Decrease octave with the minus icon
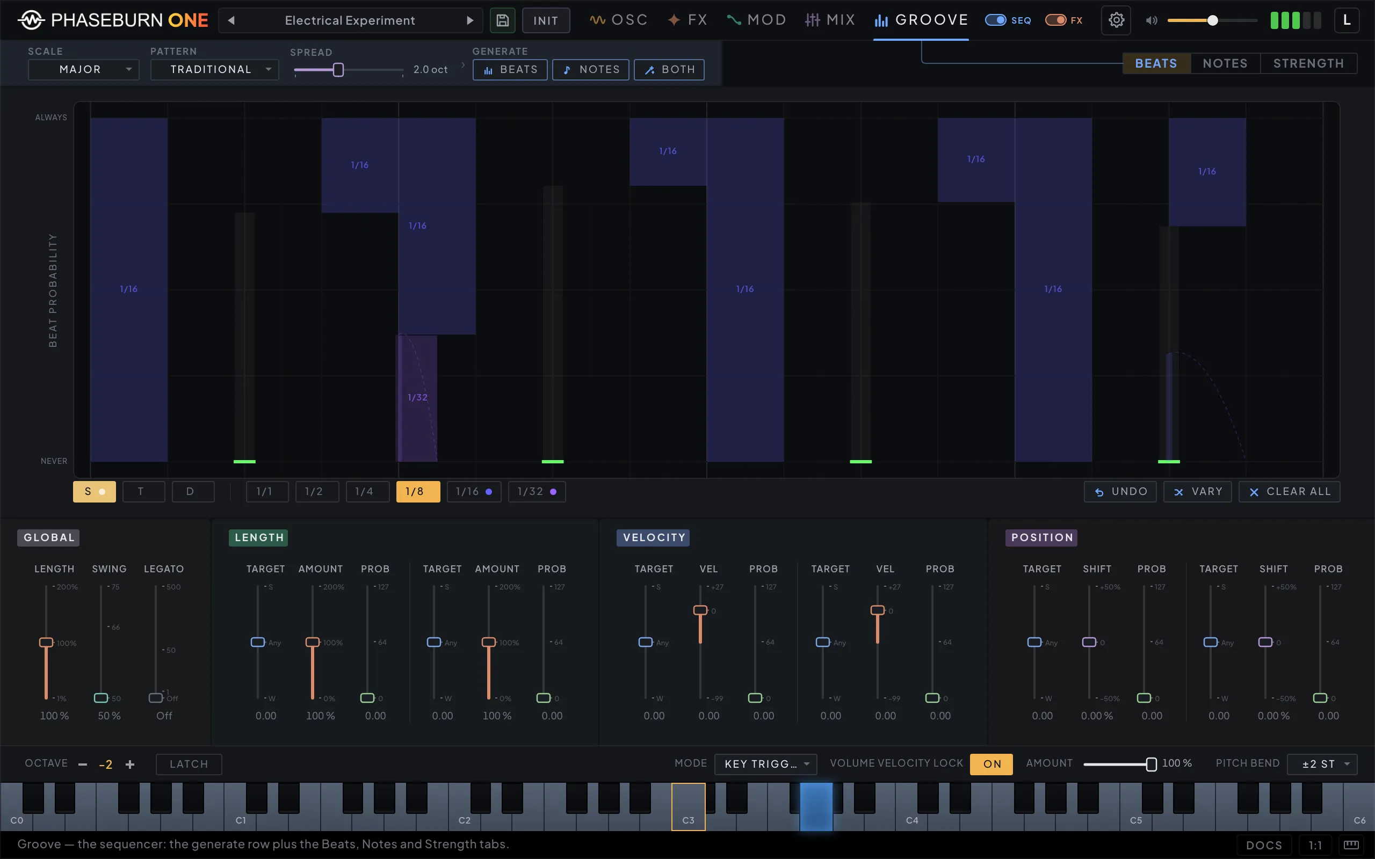The height and width of the screenshot is (859, 1375). tap(83, 764)
